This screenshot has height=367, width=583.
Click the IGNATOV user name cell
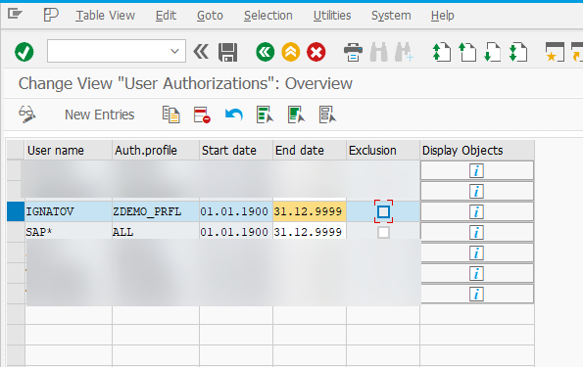click(68, 211)
